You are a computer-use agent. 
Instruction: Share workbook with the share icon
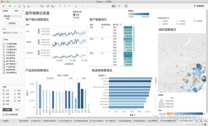pyautogui.click(x=126, y=6)
